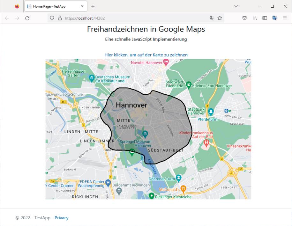Click the translation extension icon in toolbar
Viewport: 292px width, 226px height.
pos(275,18)
